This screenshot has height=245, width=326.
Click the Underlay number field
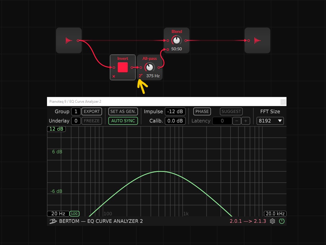[76, 121]
